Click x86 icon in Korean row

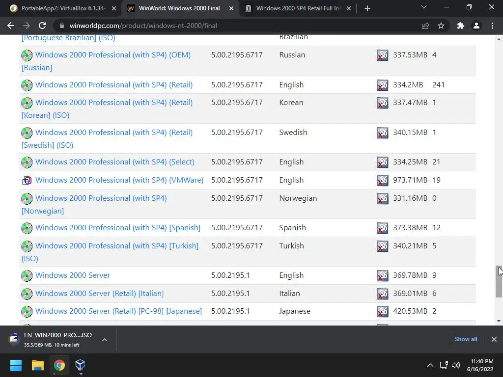tap(382, 103)
